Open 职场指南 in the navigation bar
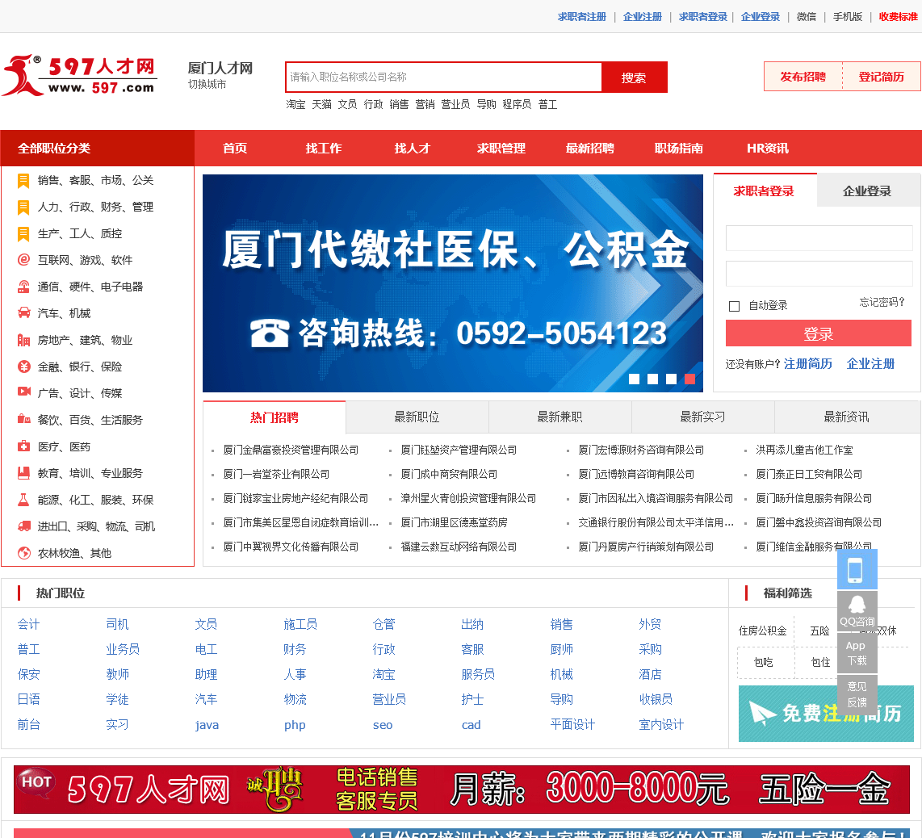Screen dimensions: 922x838 pos(678,149)
